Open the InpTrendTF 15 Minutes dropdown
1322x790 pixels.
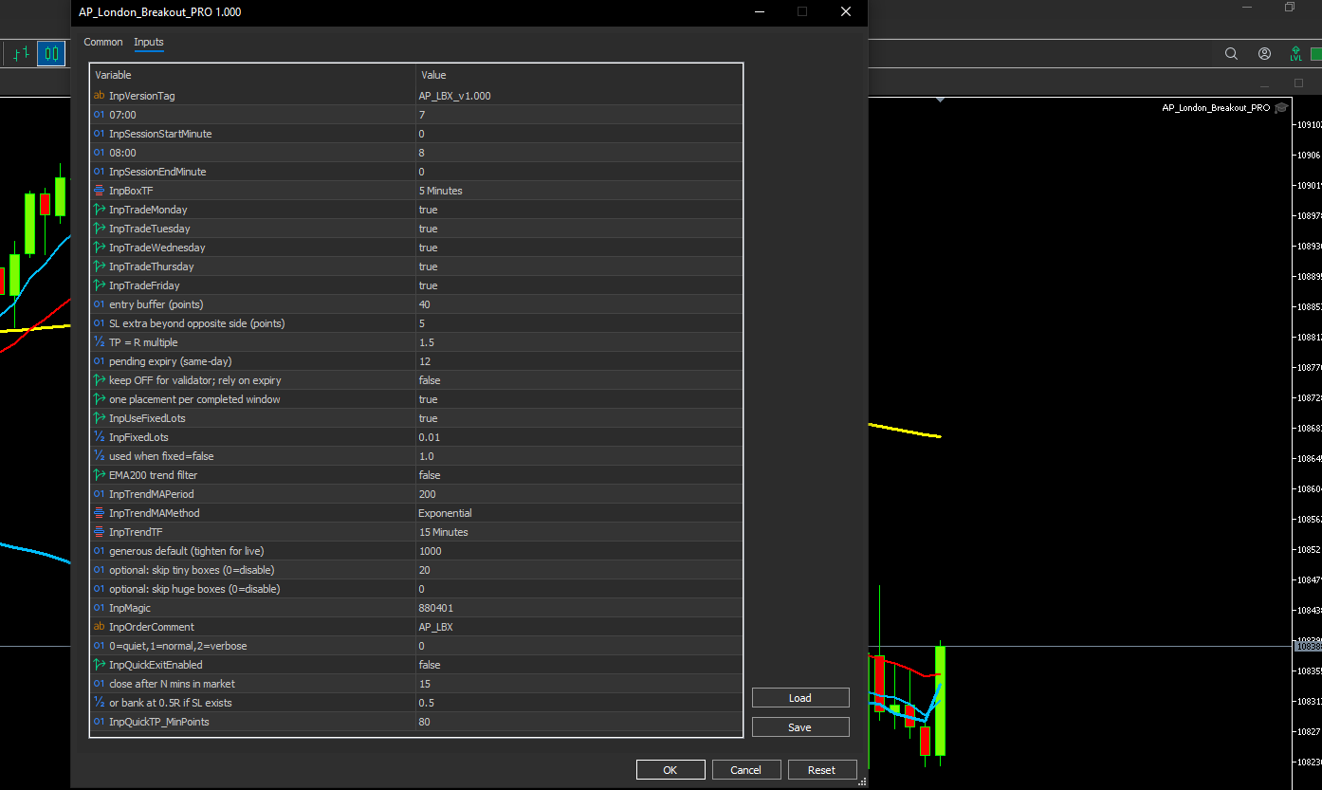[x=443, y=532]
